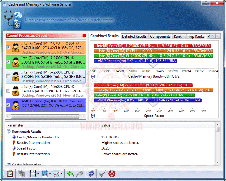Screen dimensions: 226x181
Task: Click the gray forward arrow icon
Action: pos(80,174)
